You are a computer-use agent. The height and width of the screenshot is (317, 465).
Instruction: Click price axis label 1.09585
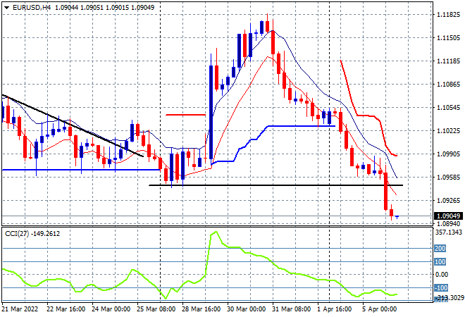[x=448, y=178]
